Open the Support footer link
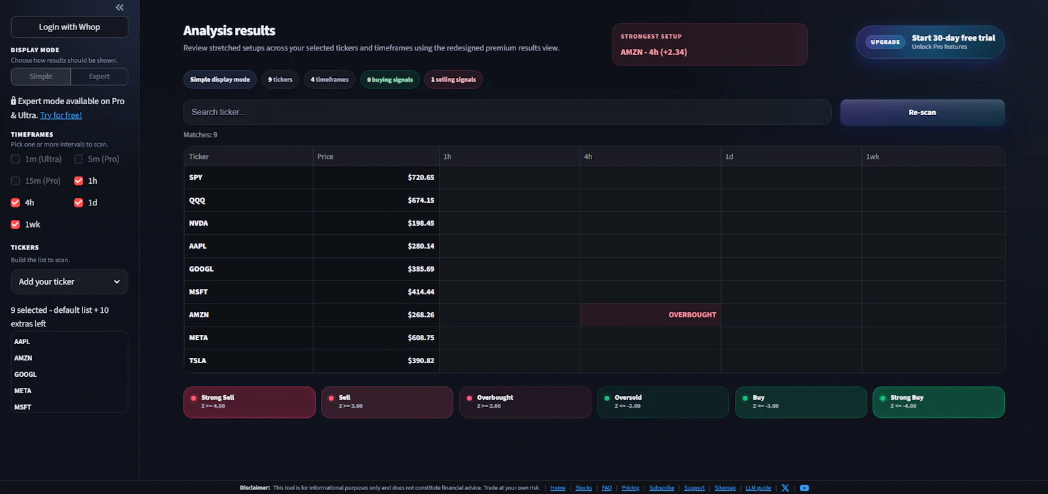Image resolution: width=1048 pixels, height=494 pixels. [694, 488]
